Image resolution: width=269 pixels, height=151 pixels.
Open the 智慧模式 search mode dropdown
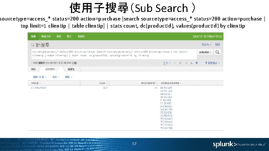(x=212, y=63)
